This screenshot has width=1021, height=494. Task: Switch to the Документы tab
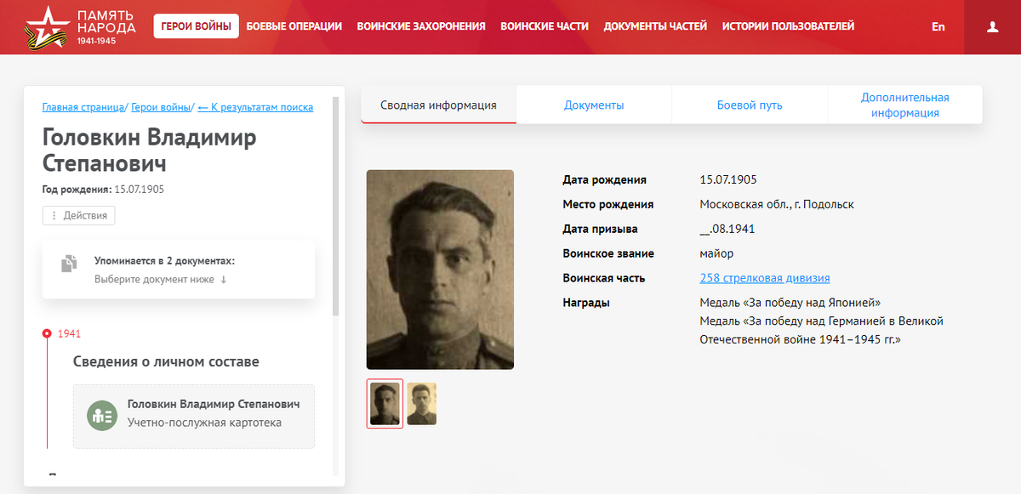coord(594,105)
